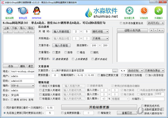Toggle 增强提交 checkbox
Screen dimensions: 168x118
(99, 113)
